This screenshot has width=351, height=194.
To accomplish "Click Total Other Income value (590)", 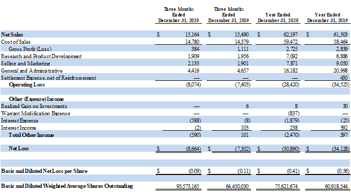I will [195, 135].
